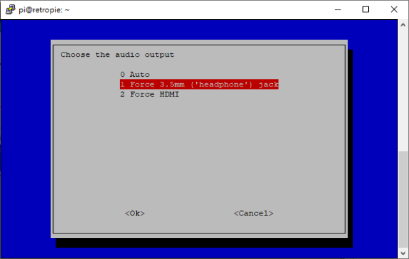Select the 0 Auto audio option
409x259 pixels.
[135, 74]
